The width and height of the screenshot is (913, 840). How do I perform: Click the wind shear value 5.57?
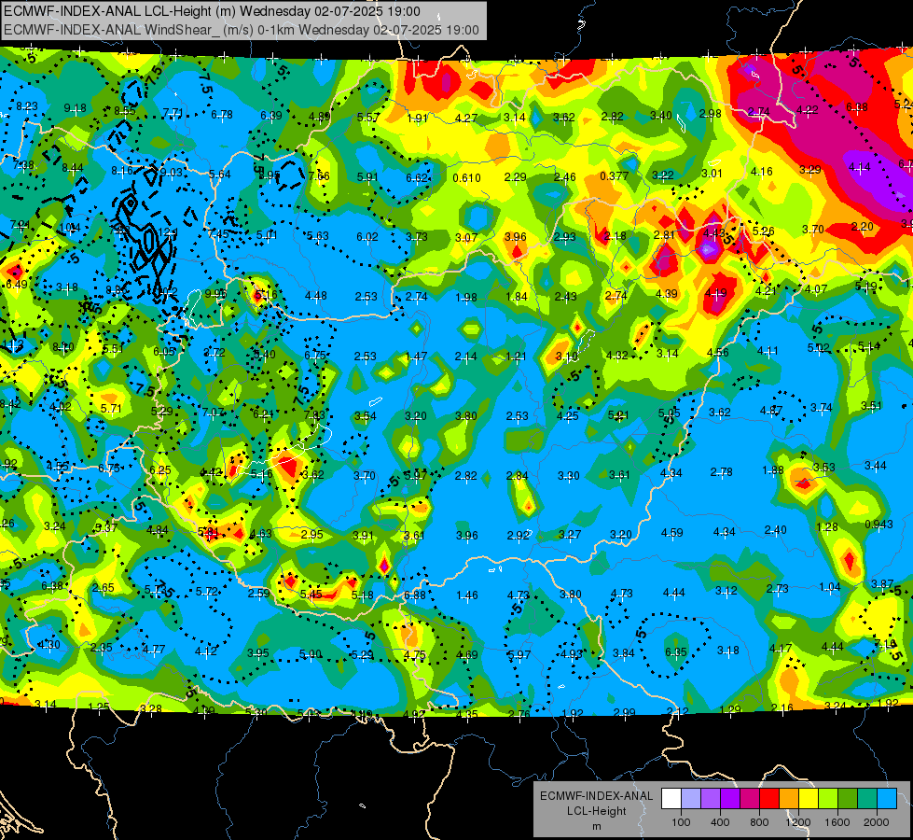[368, 118]
